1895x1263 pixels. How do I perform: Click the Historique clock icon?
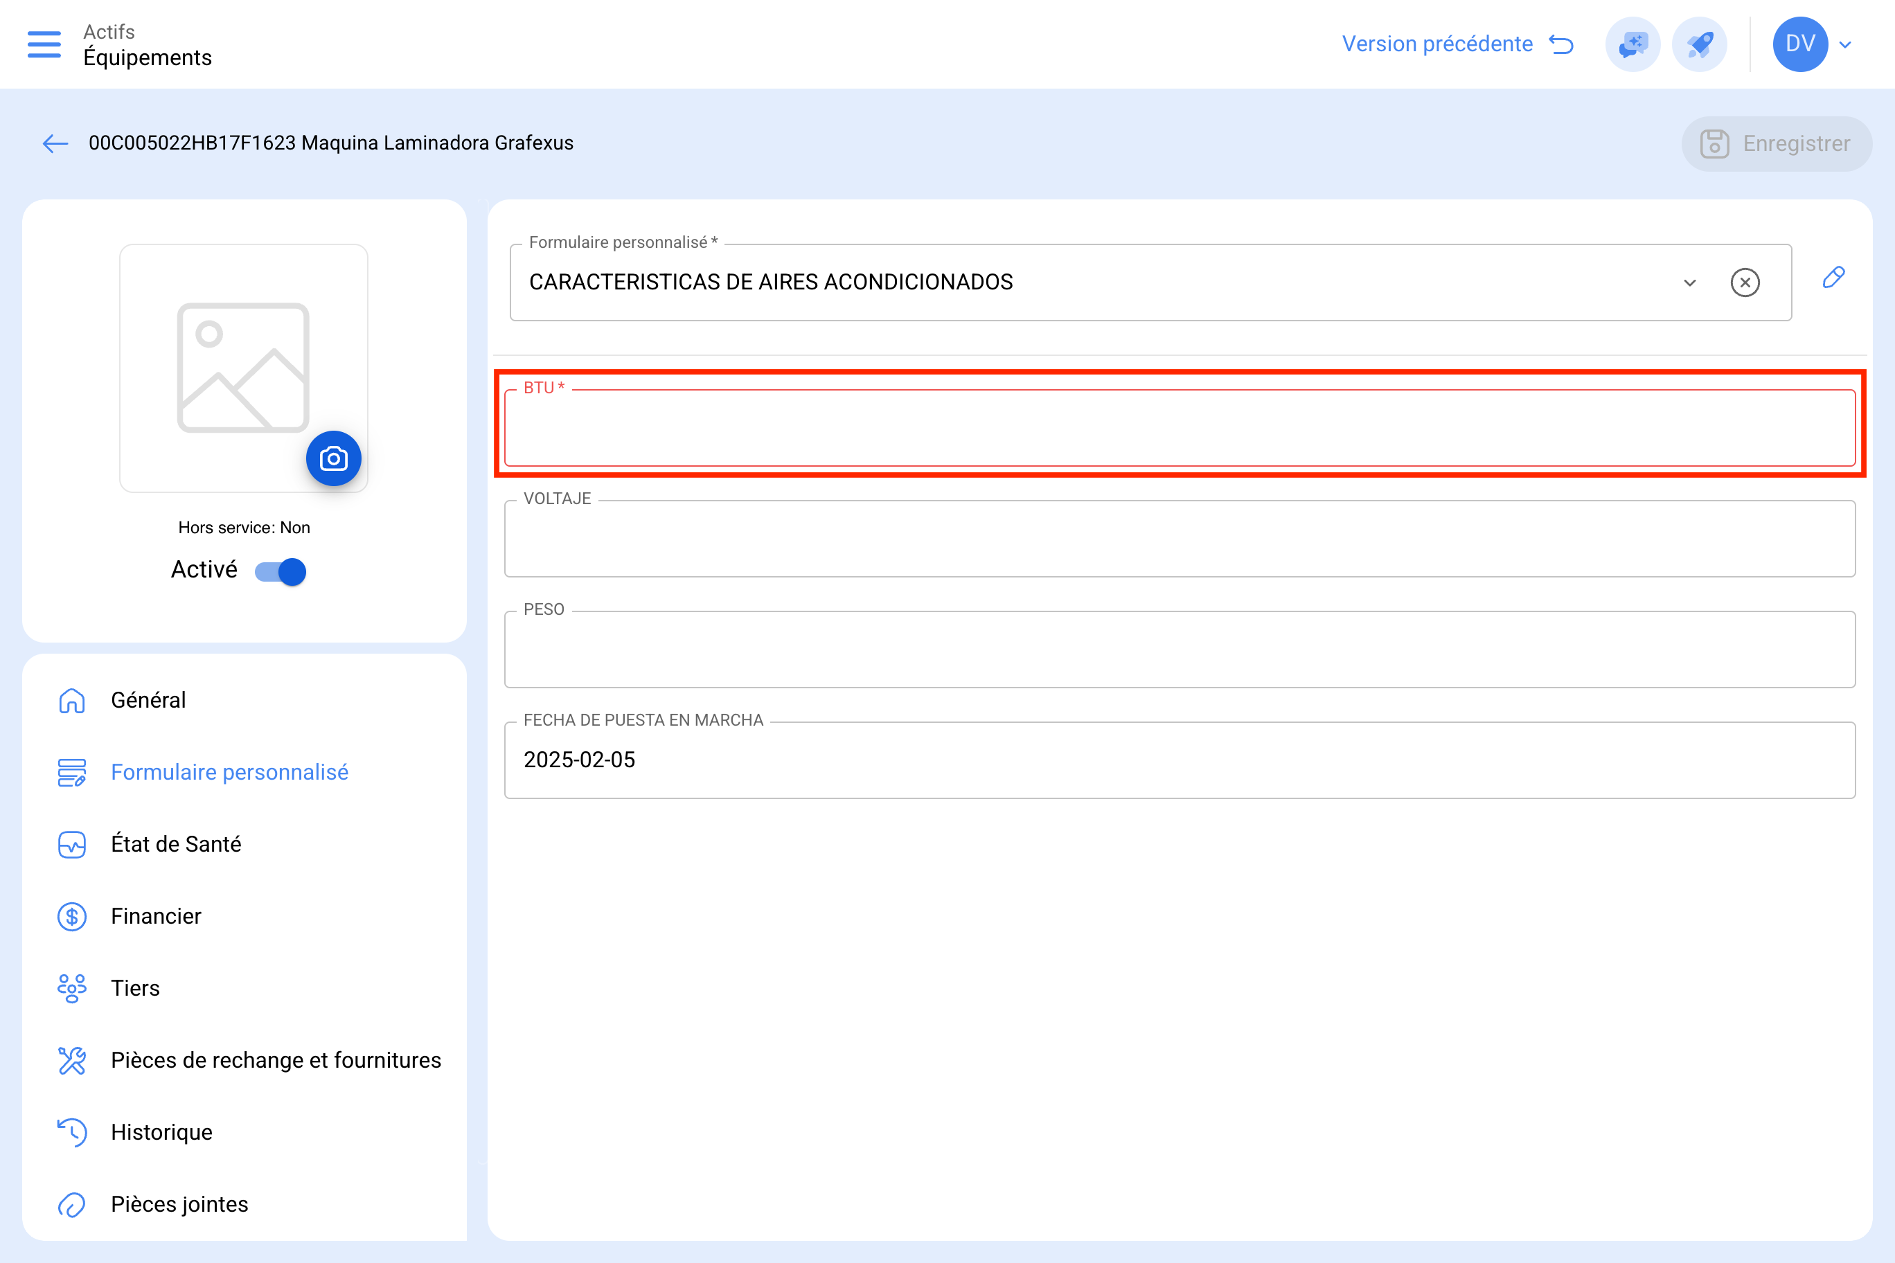[x=72, y=1133]
